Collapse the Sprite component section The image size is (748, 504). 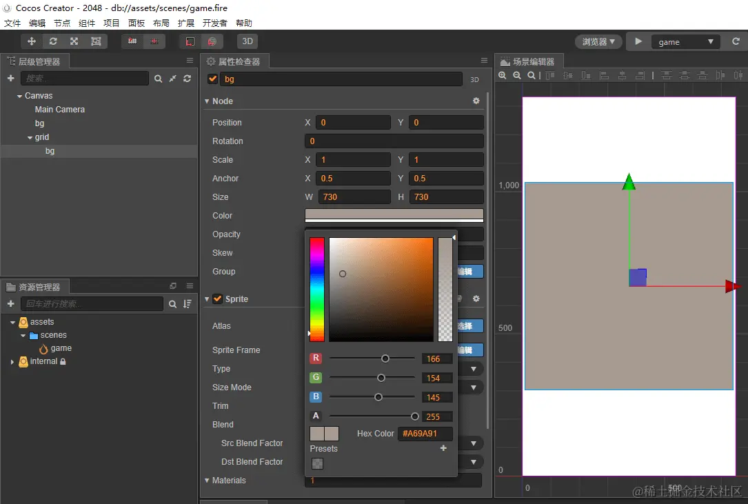pyautogui.click(x=207, y=299)
